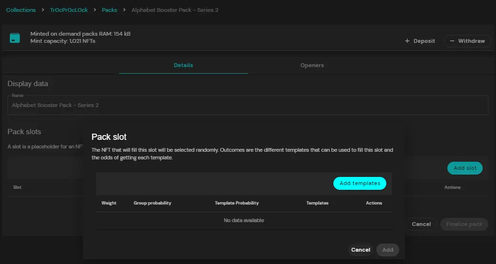Go to TrOcPrOcLOck collection breadcrumb

(x=69, y=10)
